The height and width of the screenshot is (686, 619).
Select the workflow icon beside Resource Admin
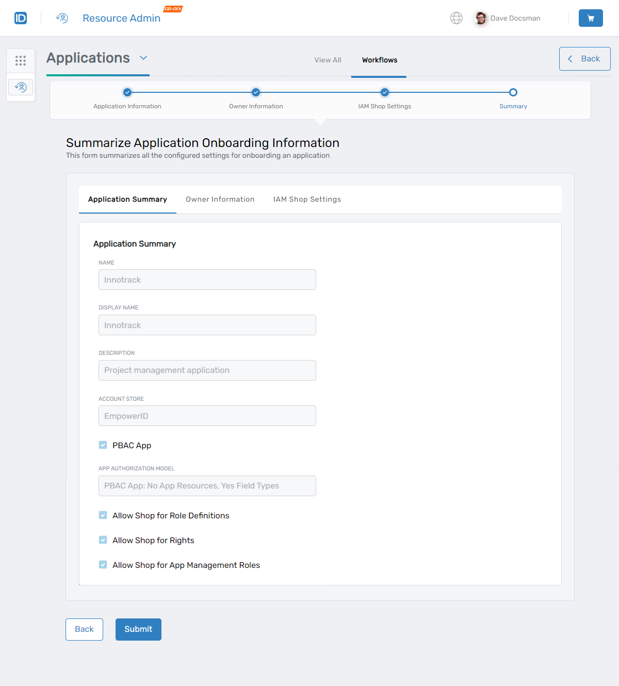62,18
